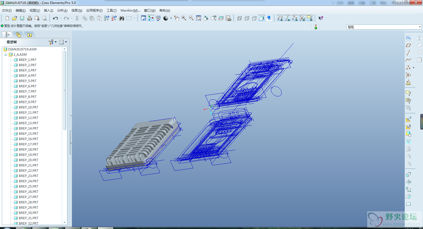The image size is (423, 229).
Task: Save the model with the floppy disk icon
Action: pos(22,18)
